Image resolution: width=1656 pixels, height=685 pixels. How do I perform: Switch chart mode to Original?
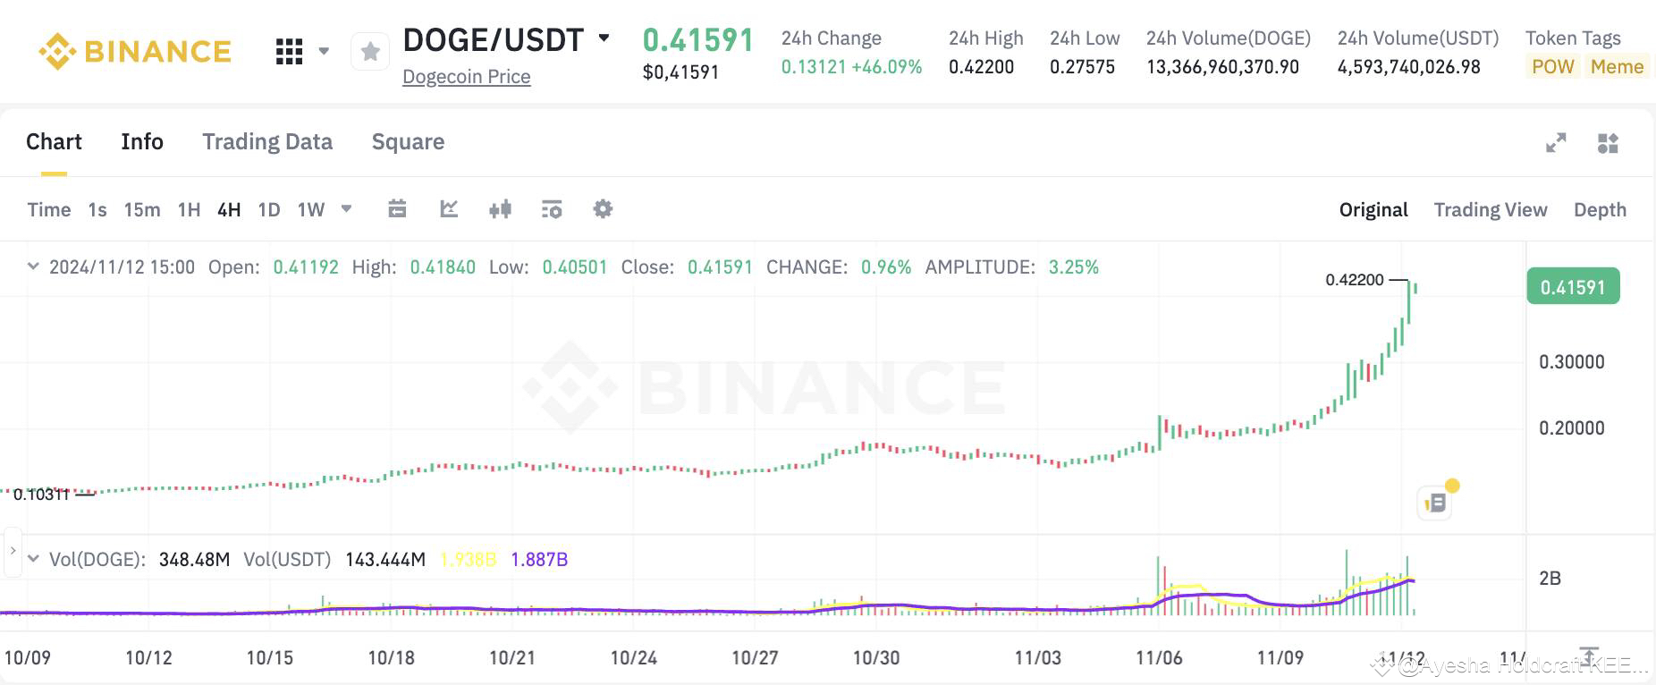(1373, 208)
